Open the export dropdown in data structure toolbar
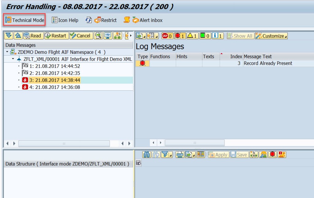This screenshot has height=198, width=314. click(190, 154)
